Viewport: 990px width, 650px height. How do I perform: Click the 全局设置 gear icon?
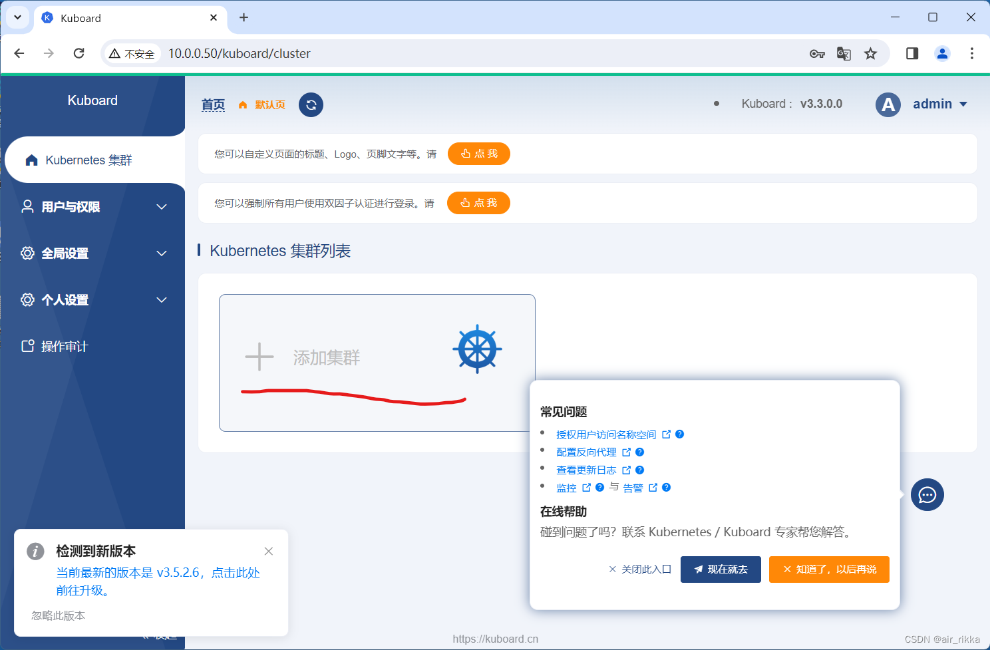click(27, 253)
